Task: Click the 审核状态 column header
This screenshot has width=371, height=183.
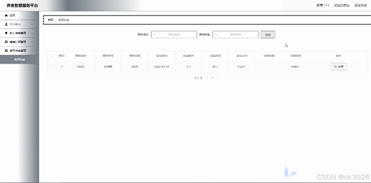Action: [x=296, y=56]
